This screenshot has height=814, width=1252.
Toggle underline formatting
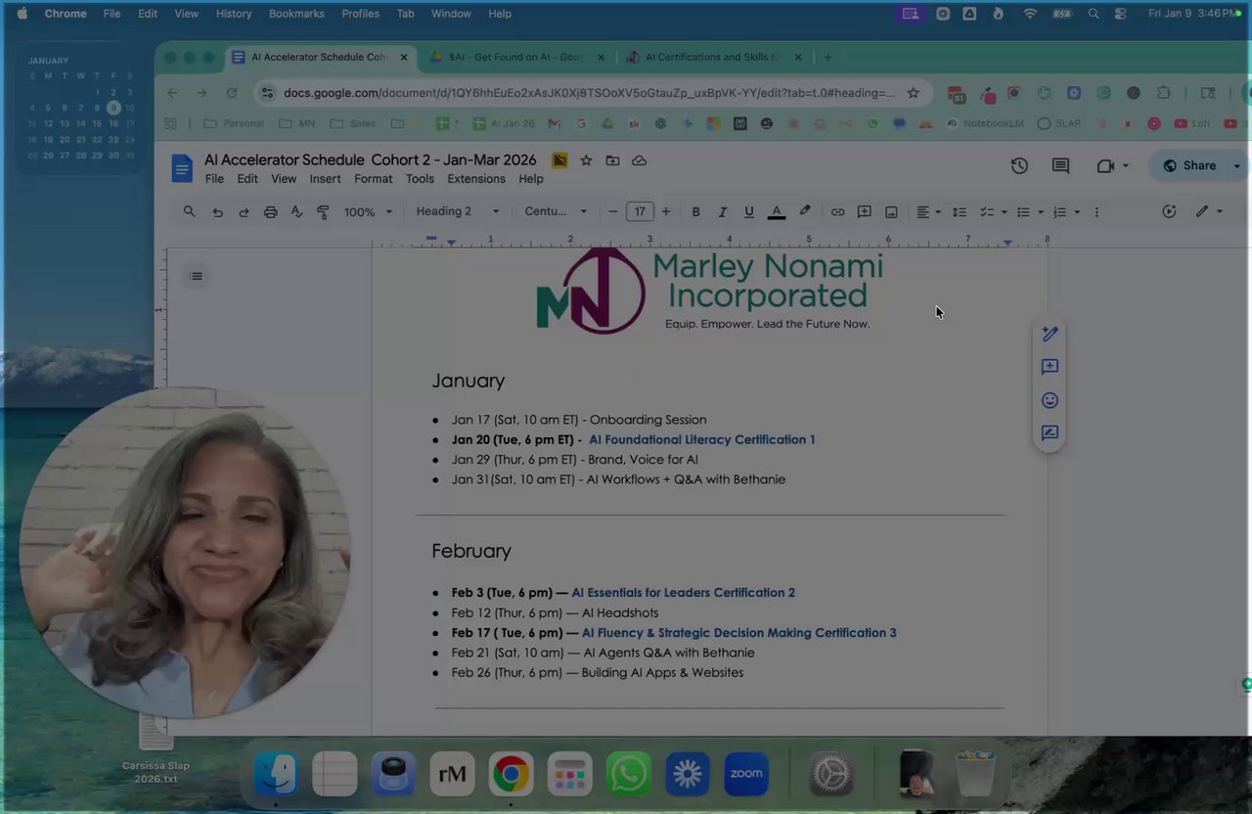pos(748,211)
